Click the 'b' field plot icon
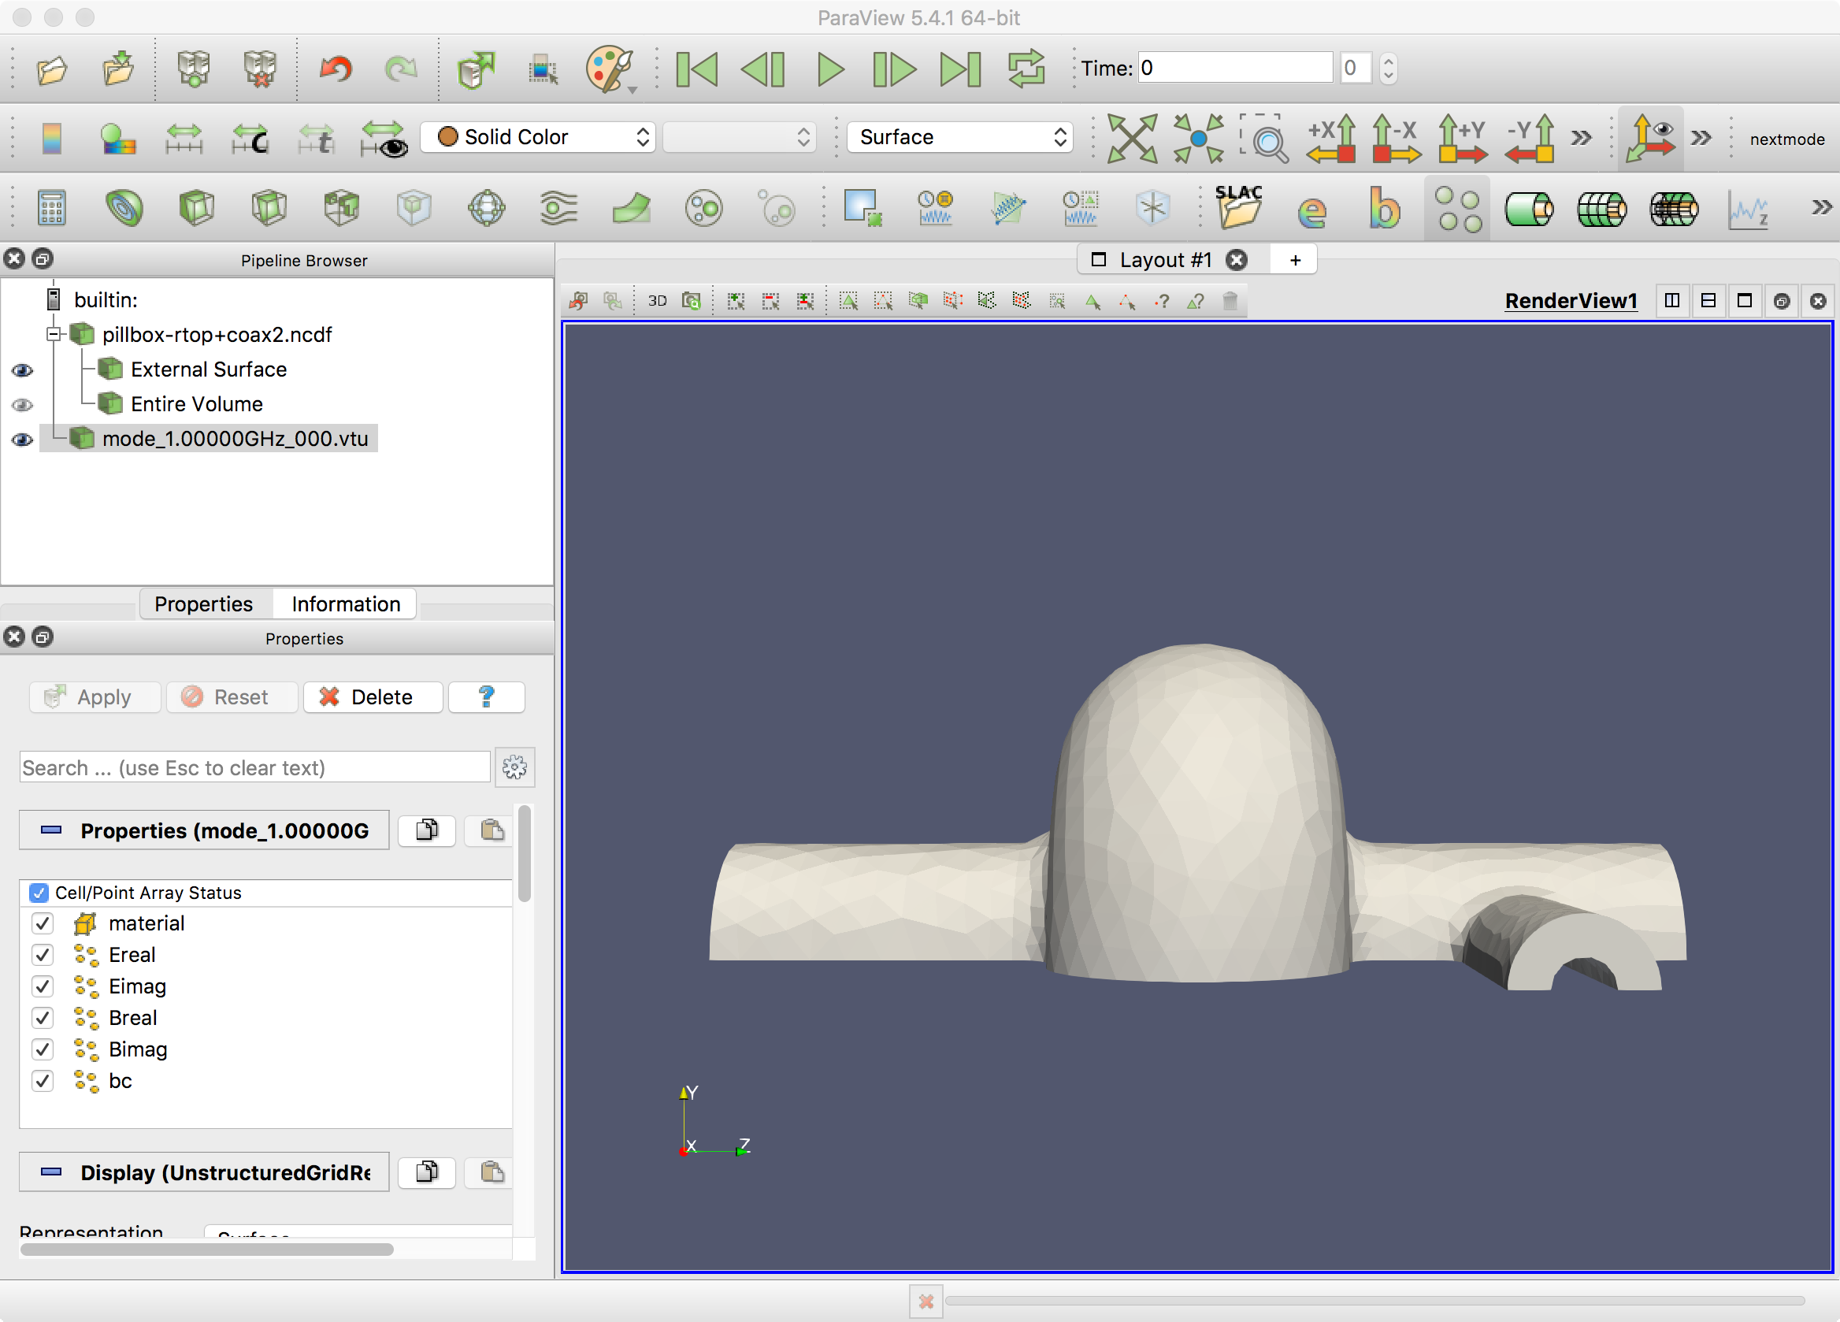This screenshot has height=1322, width=1840. tap(1384, 209)
